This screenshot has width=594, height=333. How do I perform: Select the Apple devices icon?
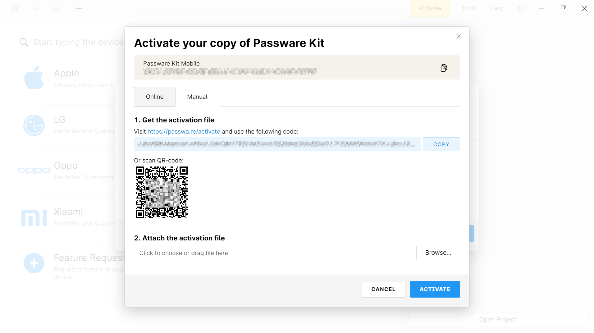pyautogui.click(x=34, y=78)
